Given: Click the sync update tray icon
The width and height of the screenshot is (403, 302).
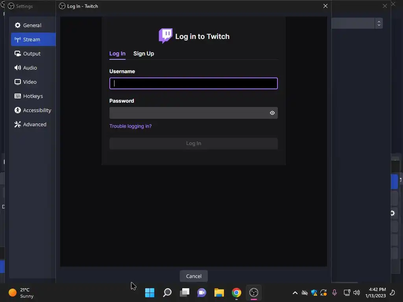Looking at the screenshot, I should pos(324,293).
